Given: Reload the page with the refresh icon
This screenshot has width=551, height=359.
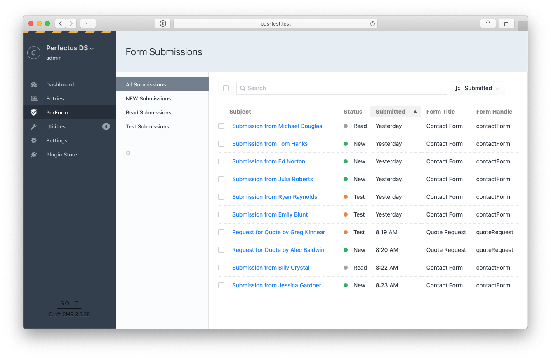Looking at the screenshot, I should 372,23.
